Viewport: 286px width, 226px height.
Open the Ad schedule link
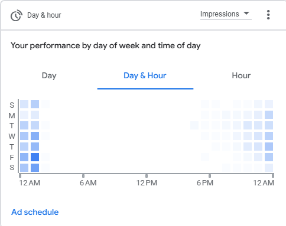click(35, 212)
